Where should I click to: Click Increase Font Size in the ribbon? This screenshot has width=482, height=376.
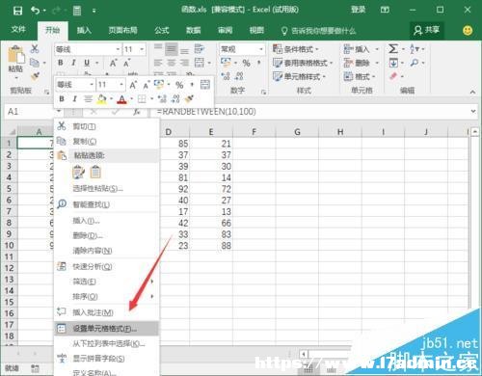click(x=113, y=63)
